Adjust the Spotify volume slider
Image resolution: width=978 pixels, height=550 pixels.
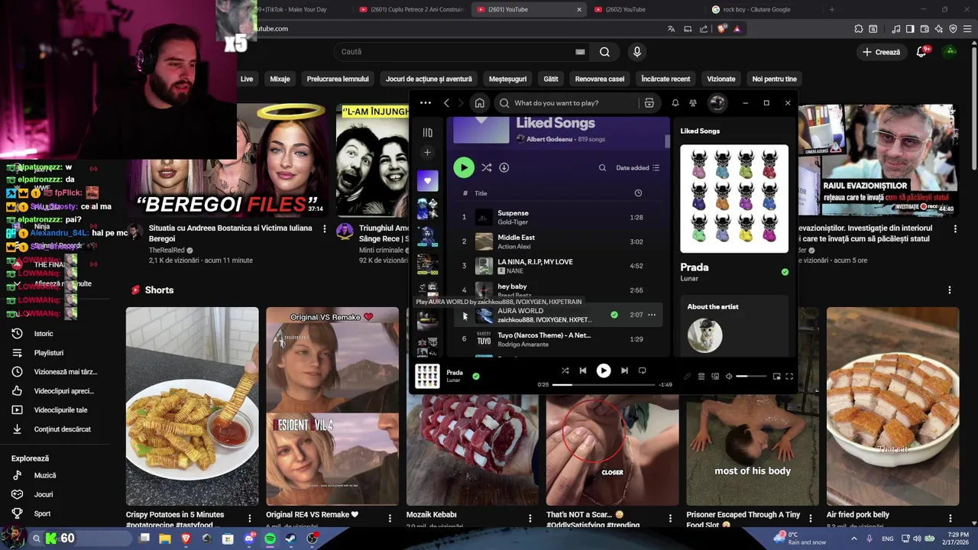(x=751, y=377)
